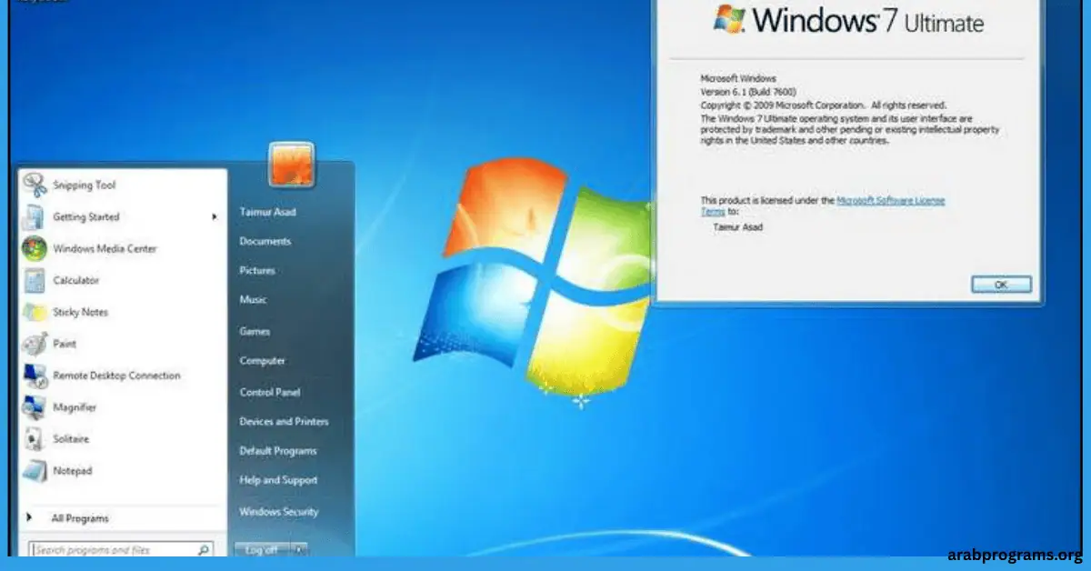Open Music from Start menu
The image size is (1091, 571).
point(253,300)
